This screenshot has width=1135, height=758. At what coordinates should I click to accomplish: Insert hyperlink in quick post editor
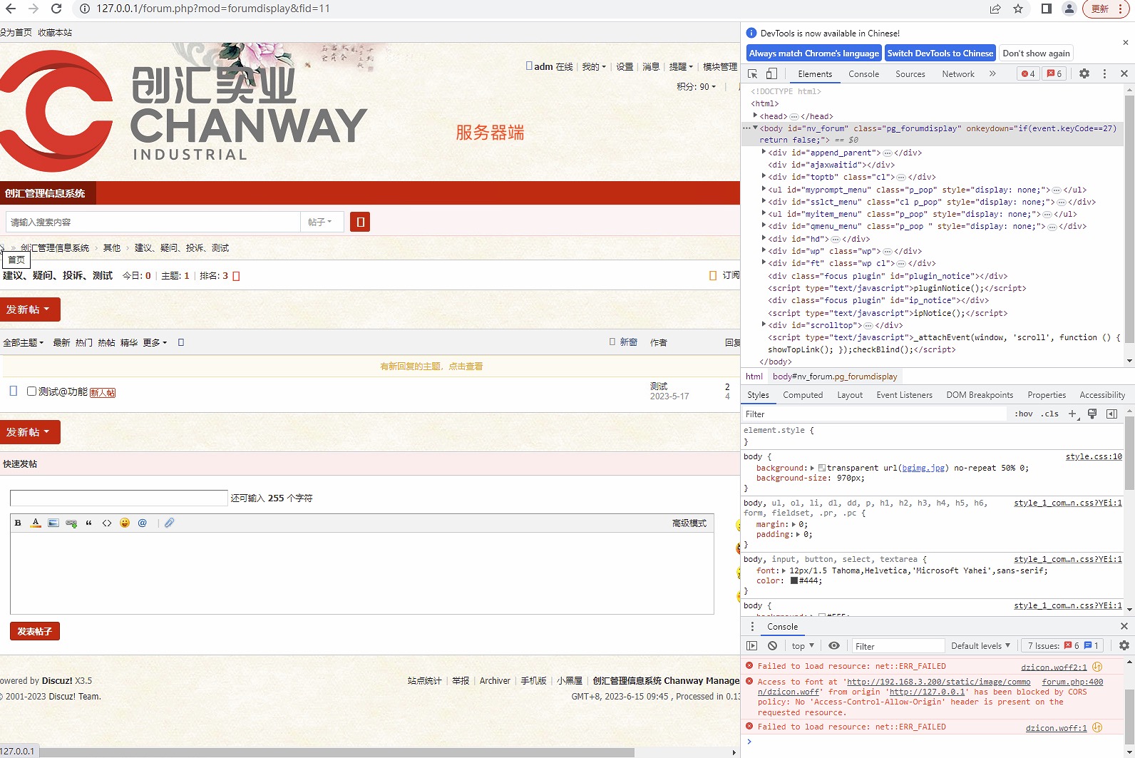coord(71,523)
